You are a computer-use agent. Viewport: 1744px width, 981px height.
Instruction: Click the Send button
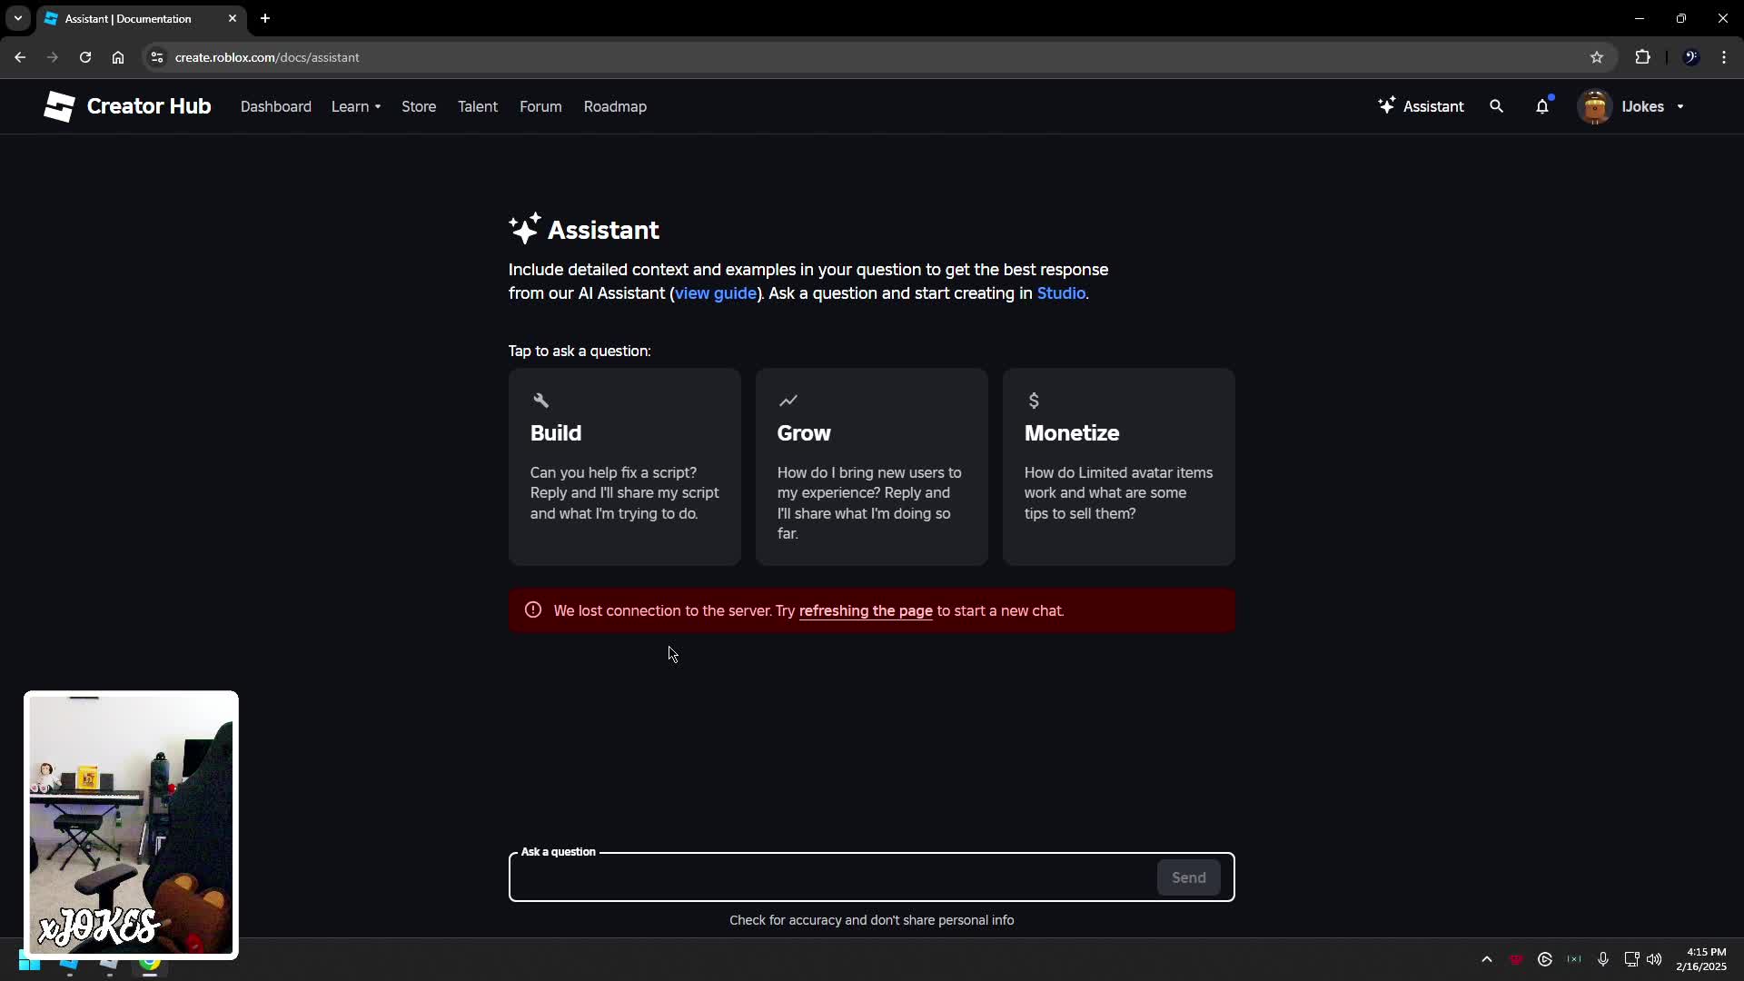(x=1189, y=877)
